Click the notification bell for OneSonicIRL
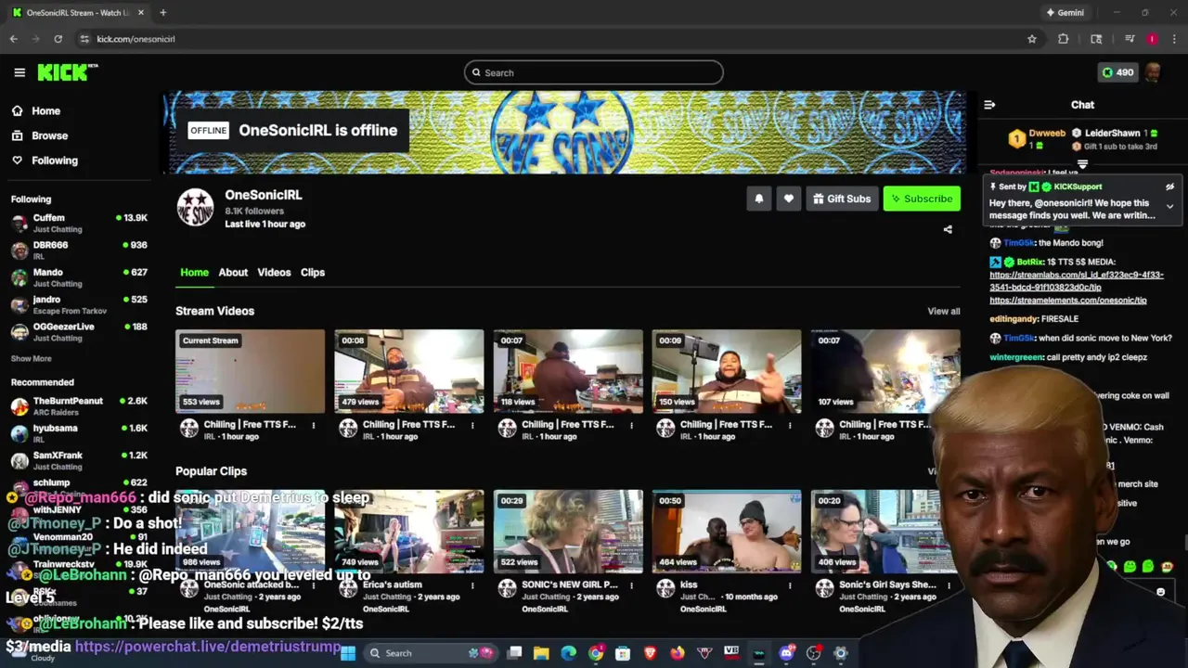The image size is (1188, 668). [758, 199]
